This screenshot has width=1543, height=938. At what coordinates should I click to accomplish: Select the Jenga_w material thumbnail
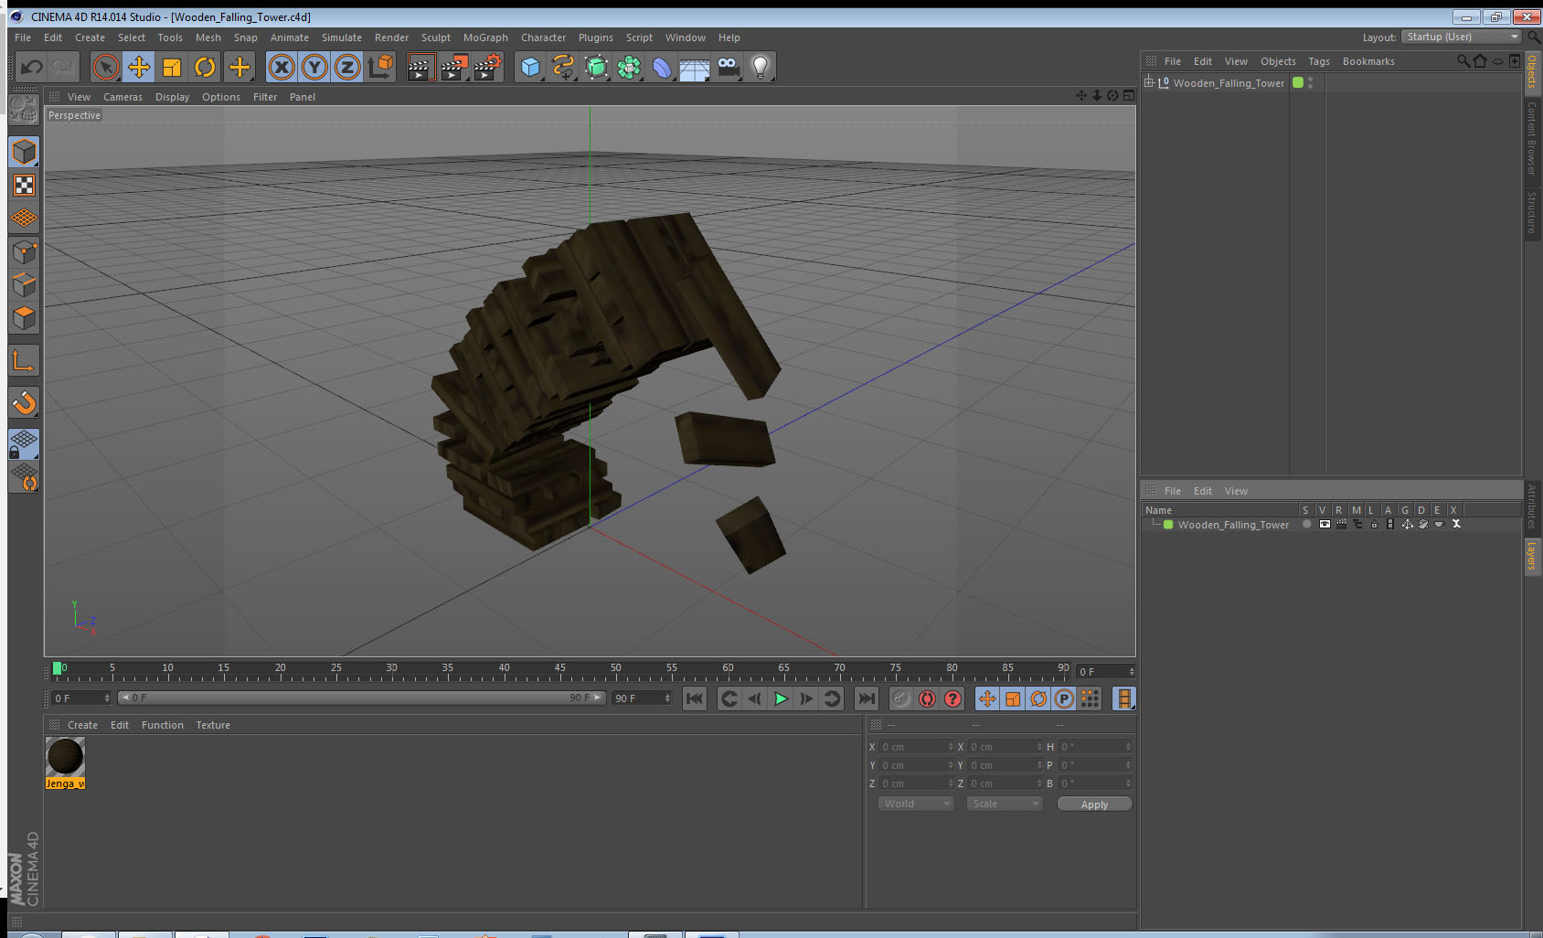(x=65, y=757)
